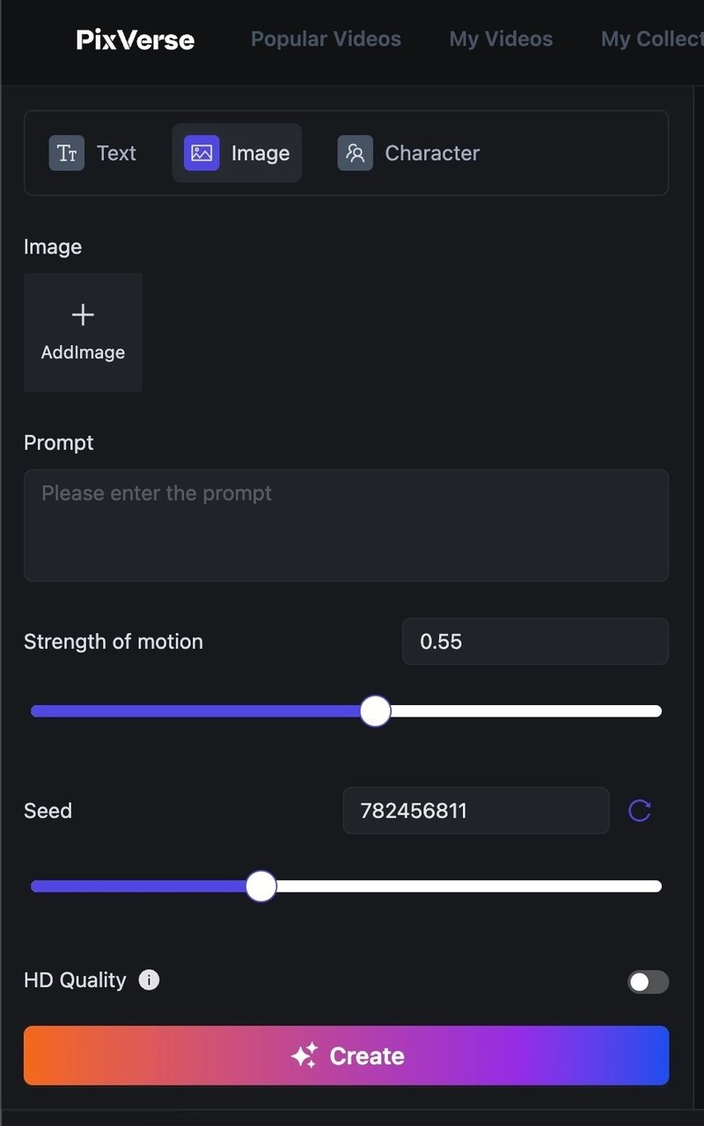Click the Strength of motion value field
The height and width of the screenshot is (1126, 704).
tap(536, 642)
